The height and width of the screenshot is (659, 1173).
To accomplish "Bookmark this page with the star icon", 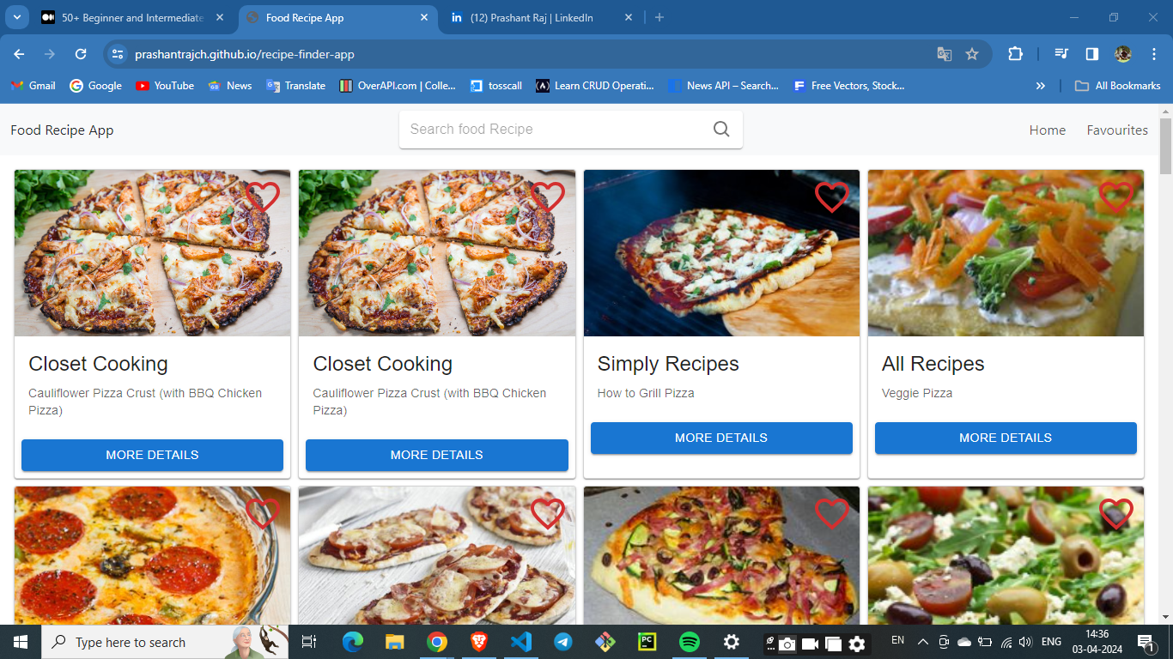I will (x=972, y=54).
